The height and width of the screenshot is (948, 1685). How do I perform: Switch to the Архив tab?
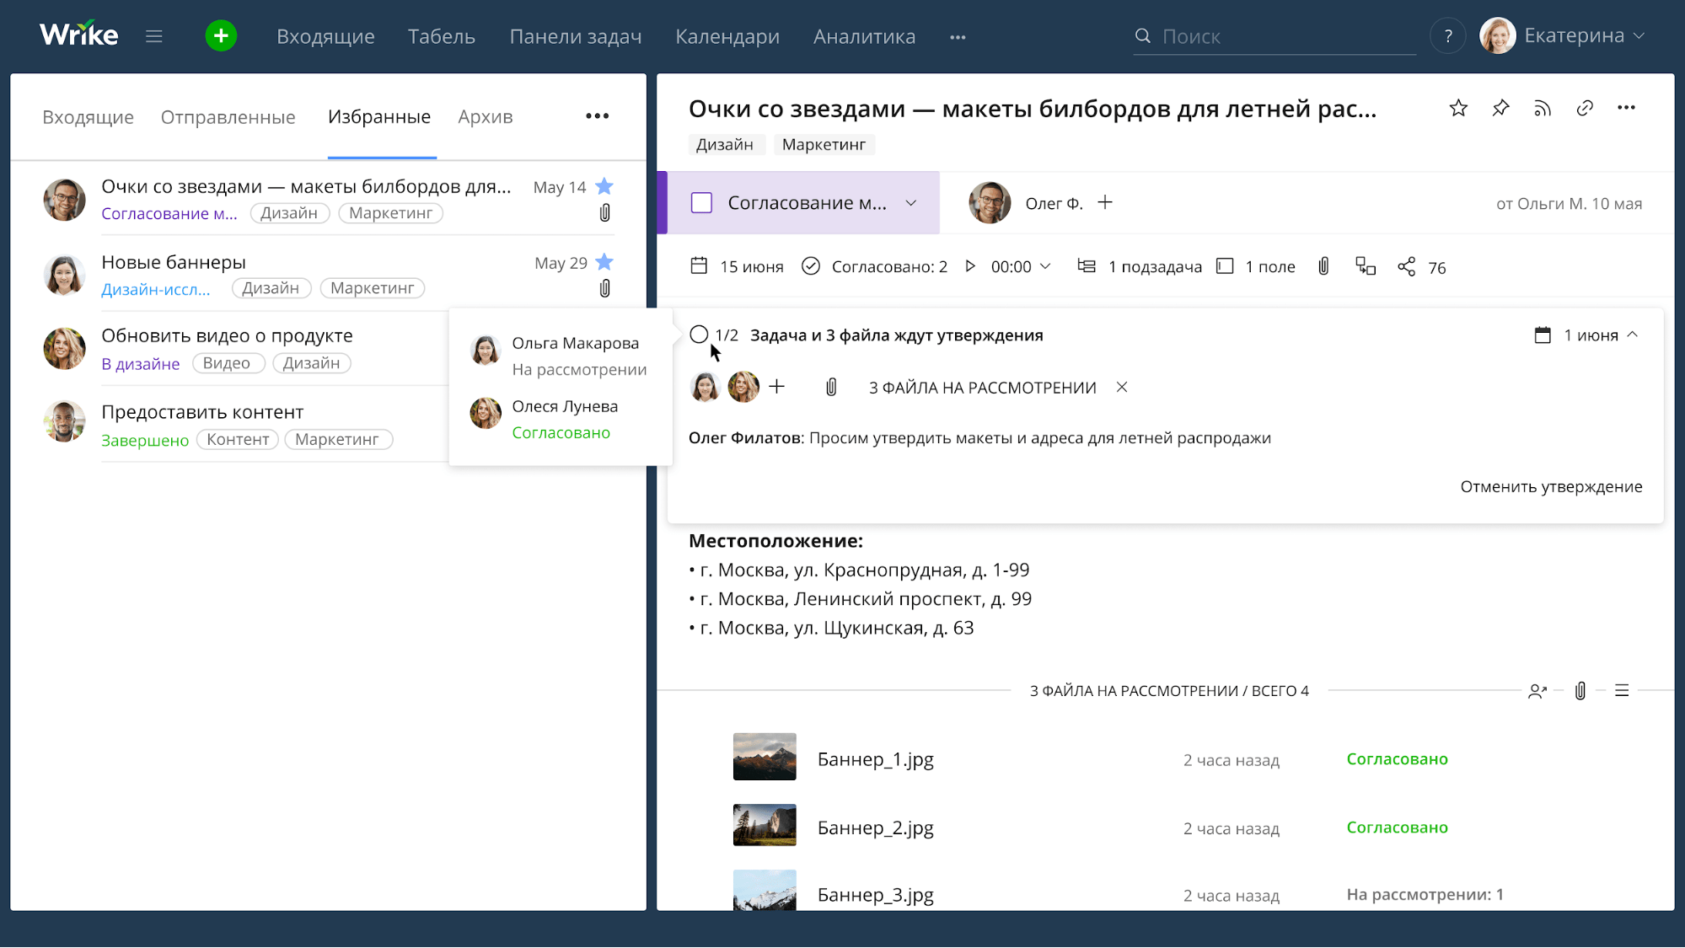coord(485,117)
